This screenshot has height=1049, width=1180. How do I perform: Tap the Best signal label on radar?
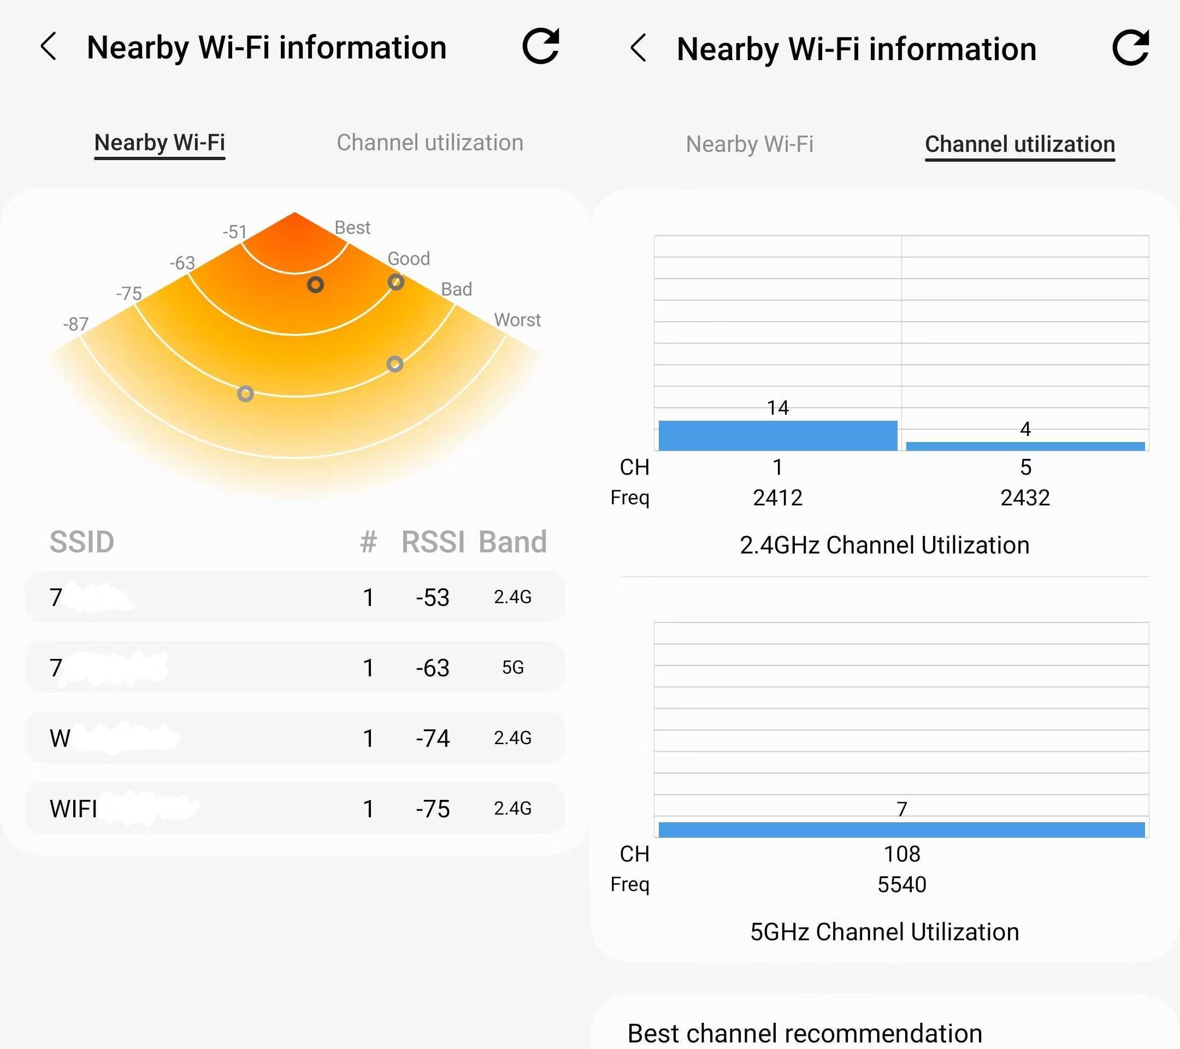tap(353, 227)
